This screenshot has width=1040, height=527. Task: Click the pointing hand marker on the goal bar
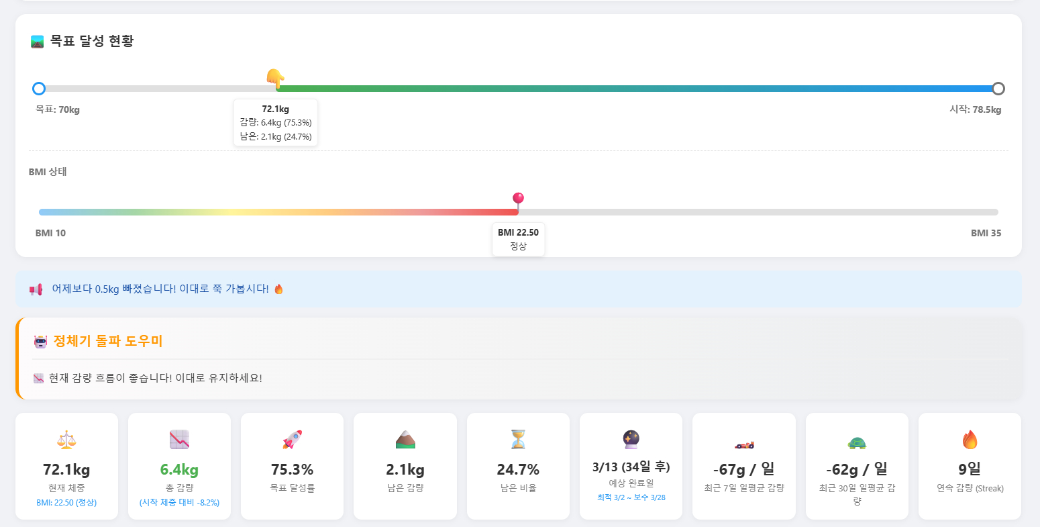point(275,79)
